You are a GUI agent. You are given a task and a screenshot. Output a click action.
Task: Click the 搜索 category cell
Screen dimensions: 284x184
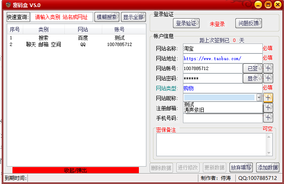click(44, 38)
